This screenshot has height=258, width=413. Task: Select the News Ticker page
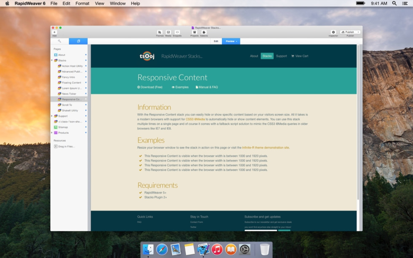[x=69, y=94]
